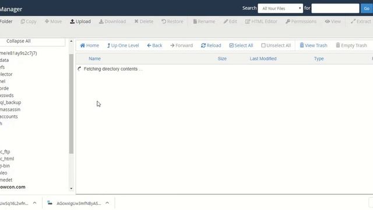Click the UwSq16L2wfn downloaded file
This screenshot has height=210, width=373.
pos(14,203)
